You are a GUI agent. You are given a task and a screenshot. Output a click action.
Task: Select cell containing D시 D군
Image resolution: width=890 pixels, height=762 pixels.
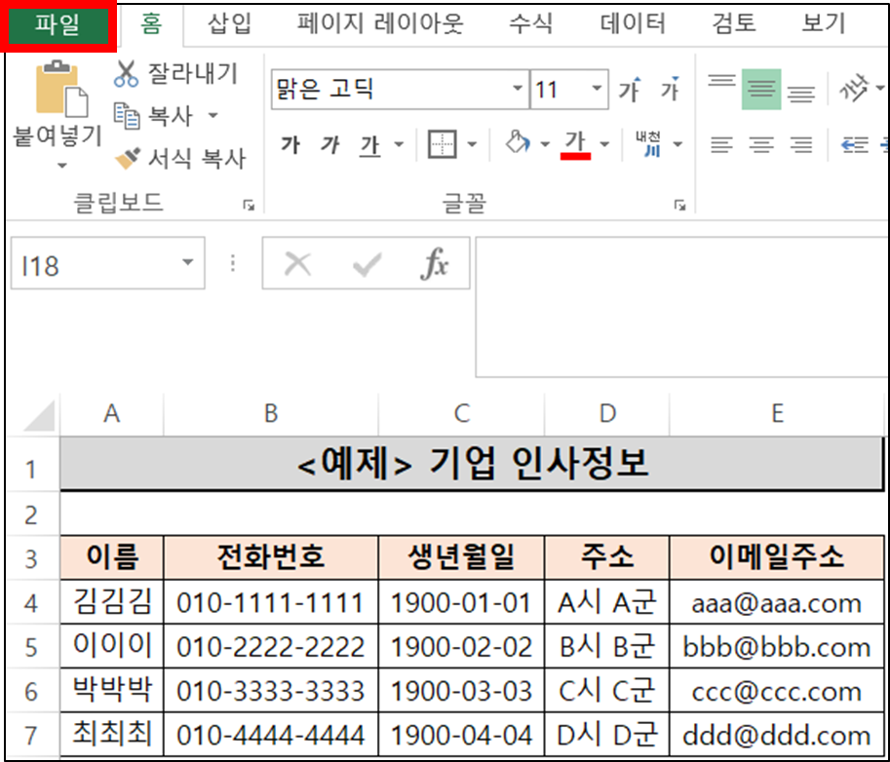click(606, 734)
